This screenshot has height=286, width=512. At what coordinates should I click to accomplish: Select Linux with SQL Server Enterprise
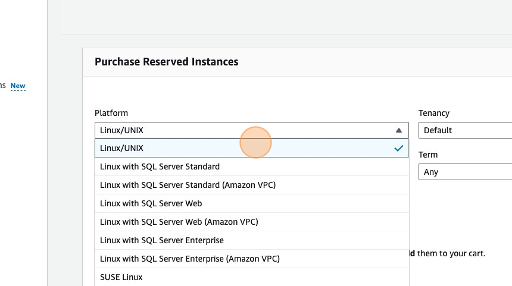(x=162, y=240)
